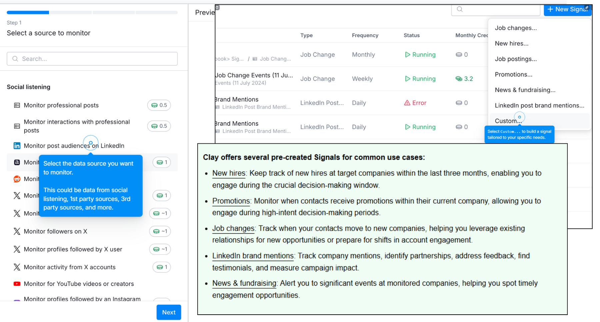Click the Amazon logo source icon
Image resolution: width=600 pixels, height=322 pixels.
(x=17, y=162)
